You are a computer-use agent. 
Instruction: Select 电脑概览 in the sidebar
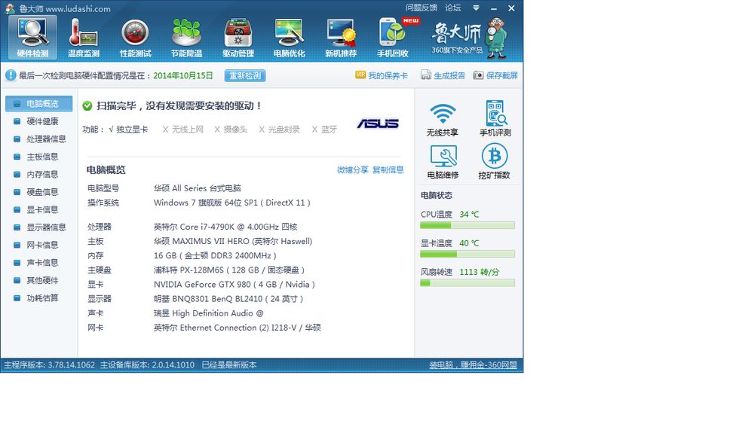point(39,104)
